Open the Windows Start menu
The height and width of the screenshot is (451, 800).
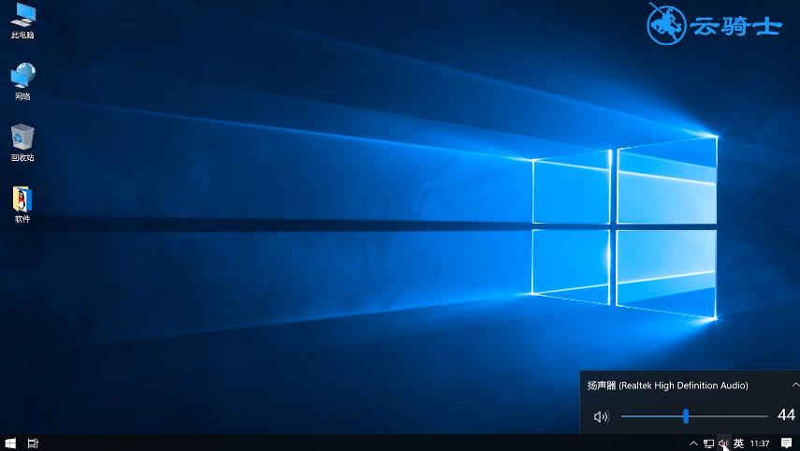point(10,444)
